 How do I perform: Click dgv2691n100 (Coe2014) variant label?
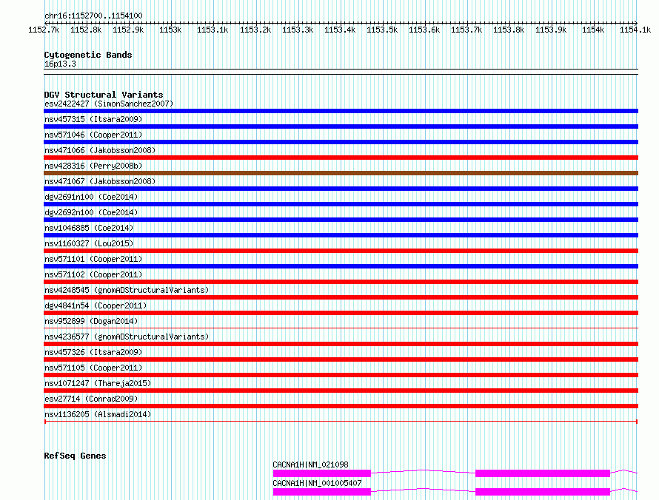point(91,197)
